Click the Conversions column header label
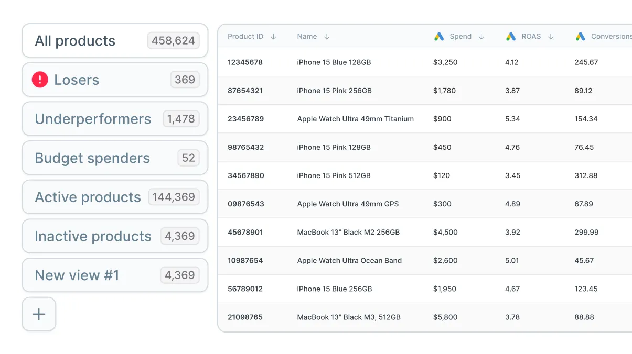 (611, 37)
